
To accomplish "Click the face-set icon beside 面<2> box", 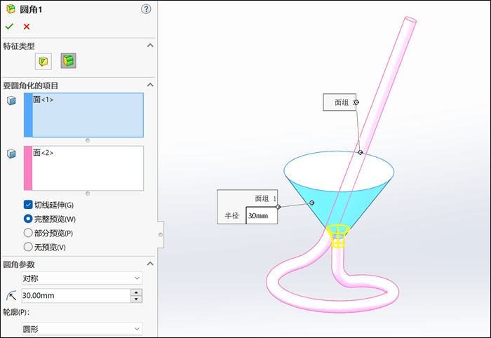I will 11,154.
